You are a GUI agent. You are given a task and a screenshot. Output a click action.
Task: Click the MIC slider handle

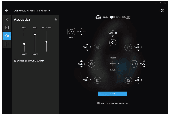tap(35, 35)
